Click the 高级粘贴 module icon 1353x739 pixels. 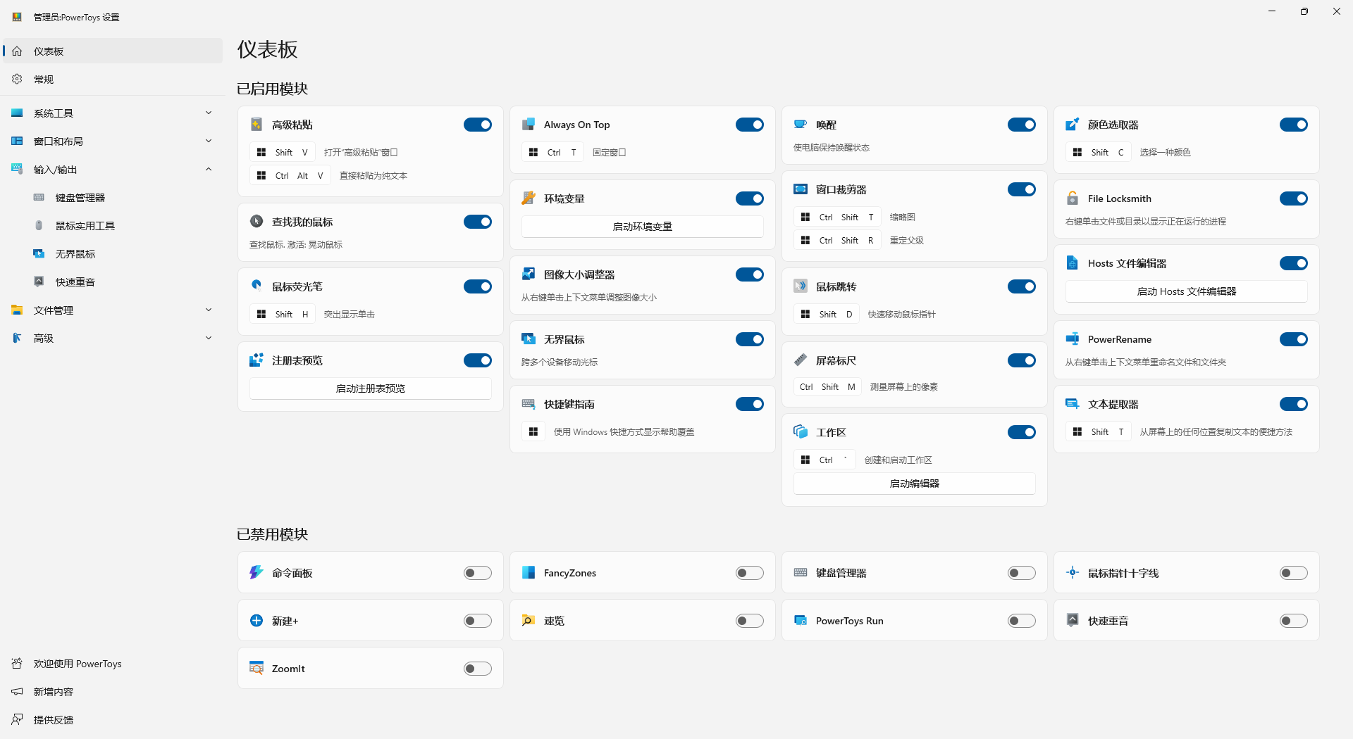click(257, 125)
